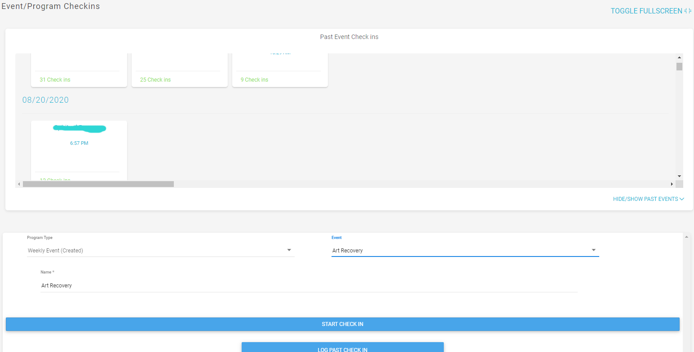Click the chevron beside HIDE/SHOW PAST EVENTS
Image resolution: width=694 pixels, height=352 pixels.
coord(682,199)
